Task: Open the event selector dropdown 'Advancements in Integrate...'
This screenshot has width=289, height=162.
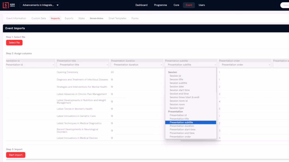Action: tap(40, 5)
